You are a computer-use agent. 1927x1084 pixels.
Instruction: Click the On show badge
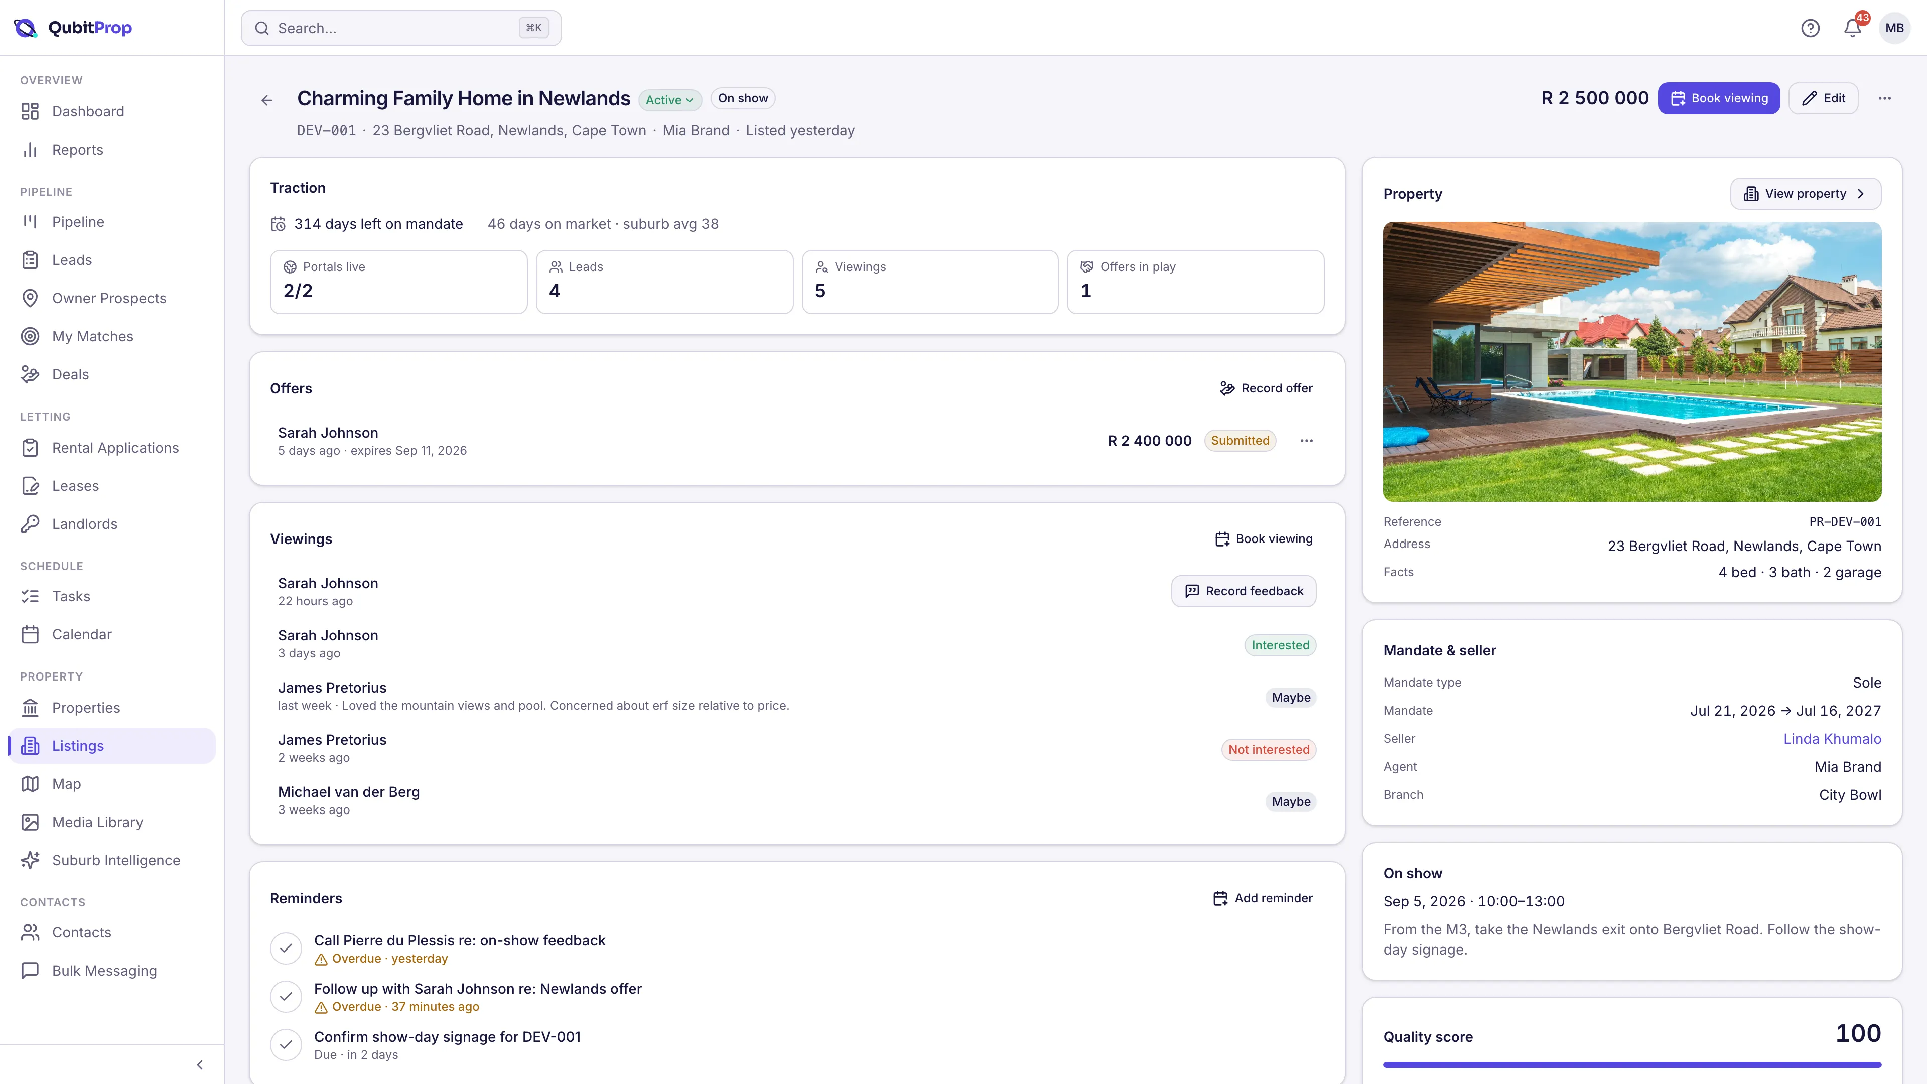[743, 98]
